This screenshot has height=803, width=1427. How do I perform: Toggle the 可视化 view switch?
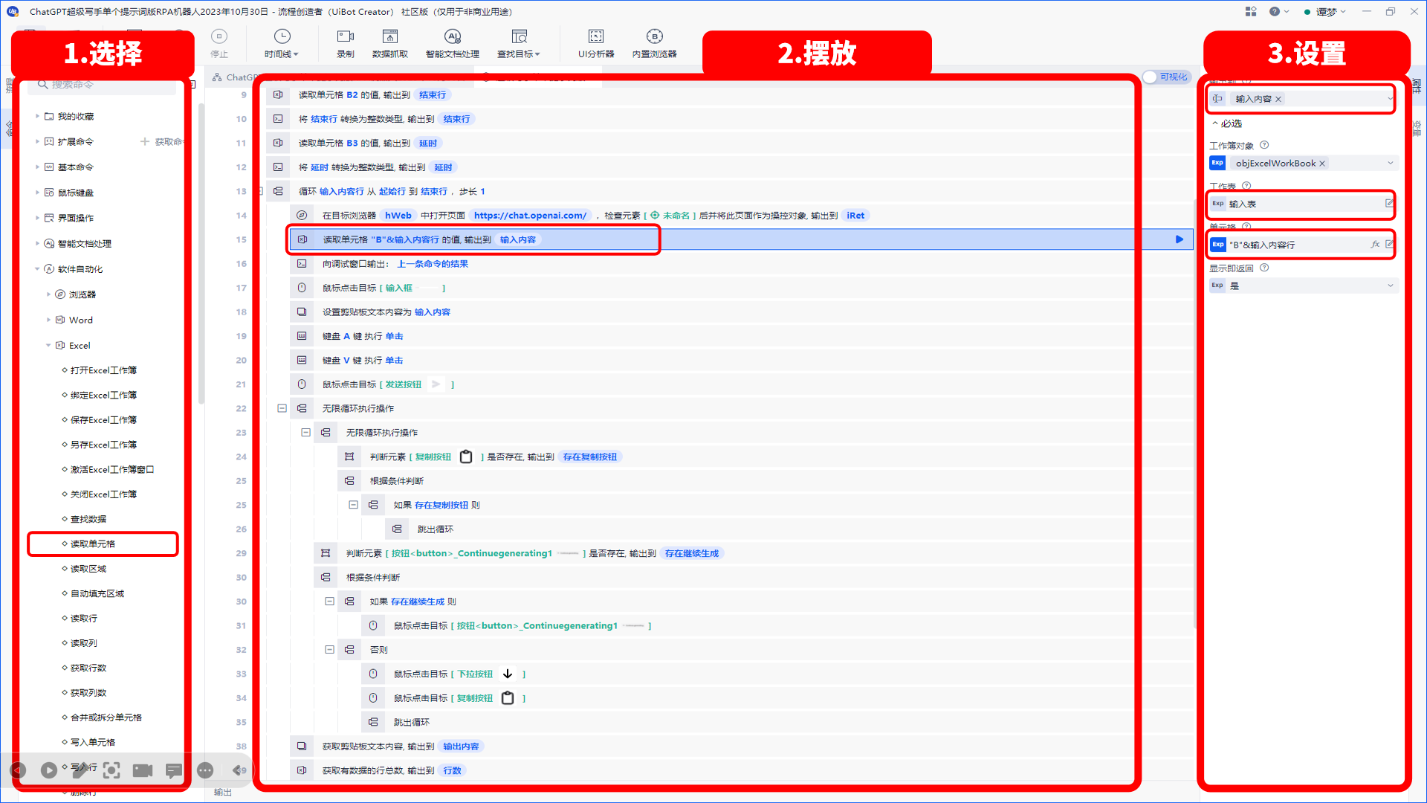[x=1166, y=77]
